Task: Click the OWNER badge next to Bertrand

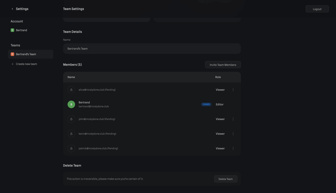Action: point(206,104)
